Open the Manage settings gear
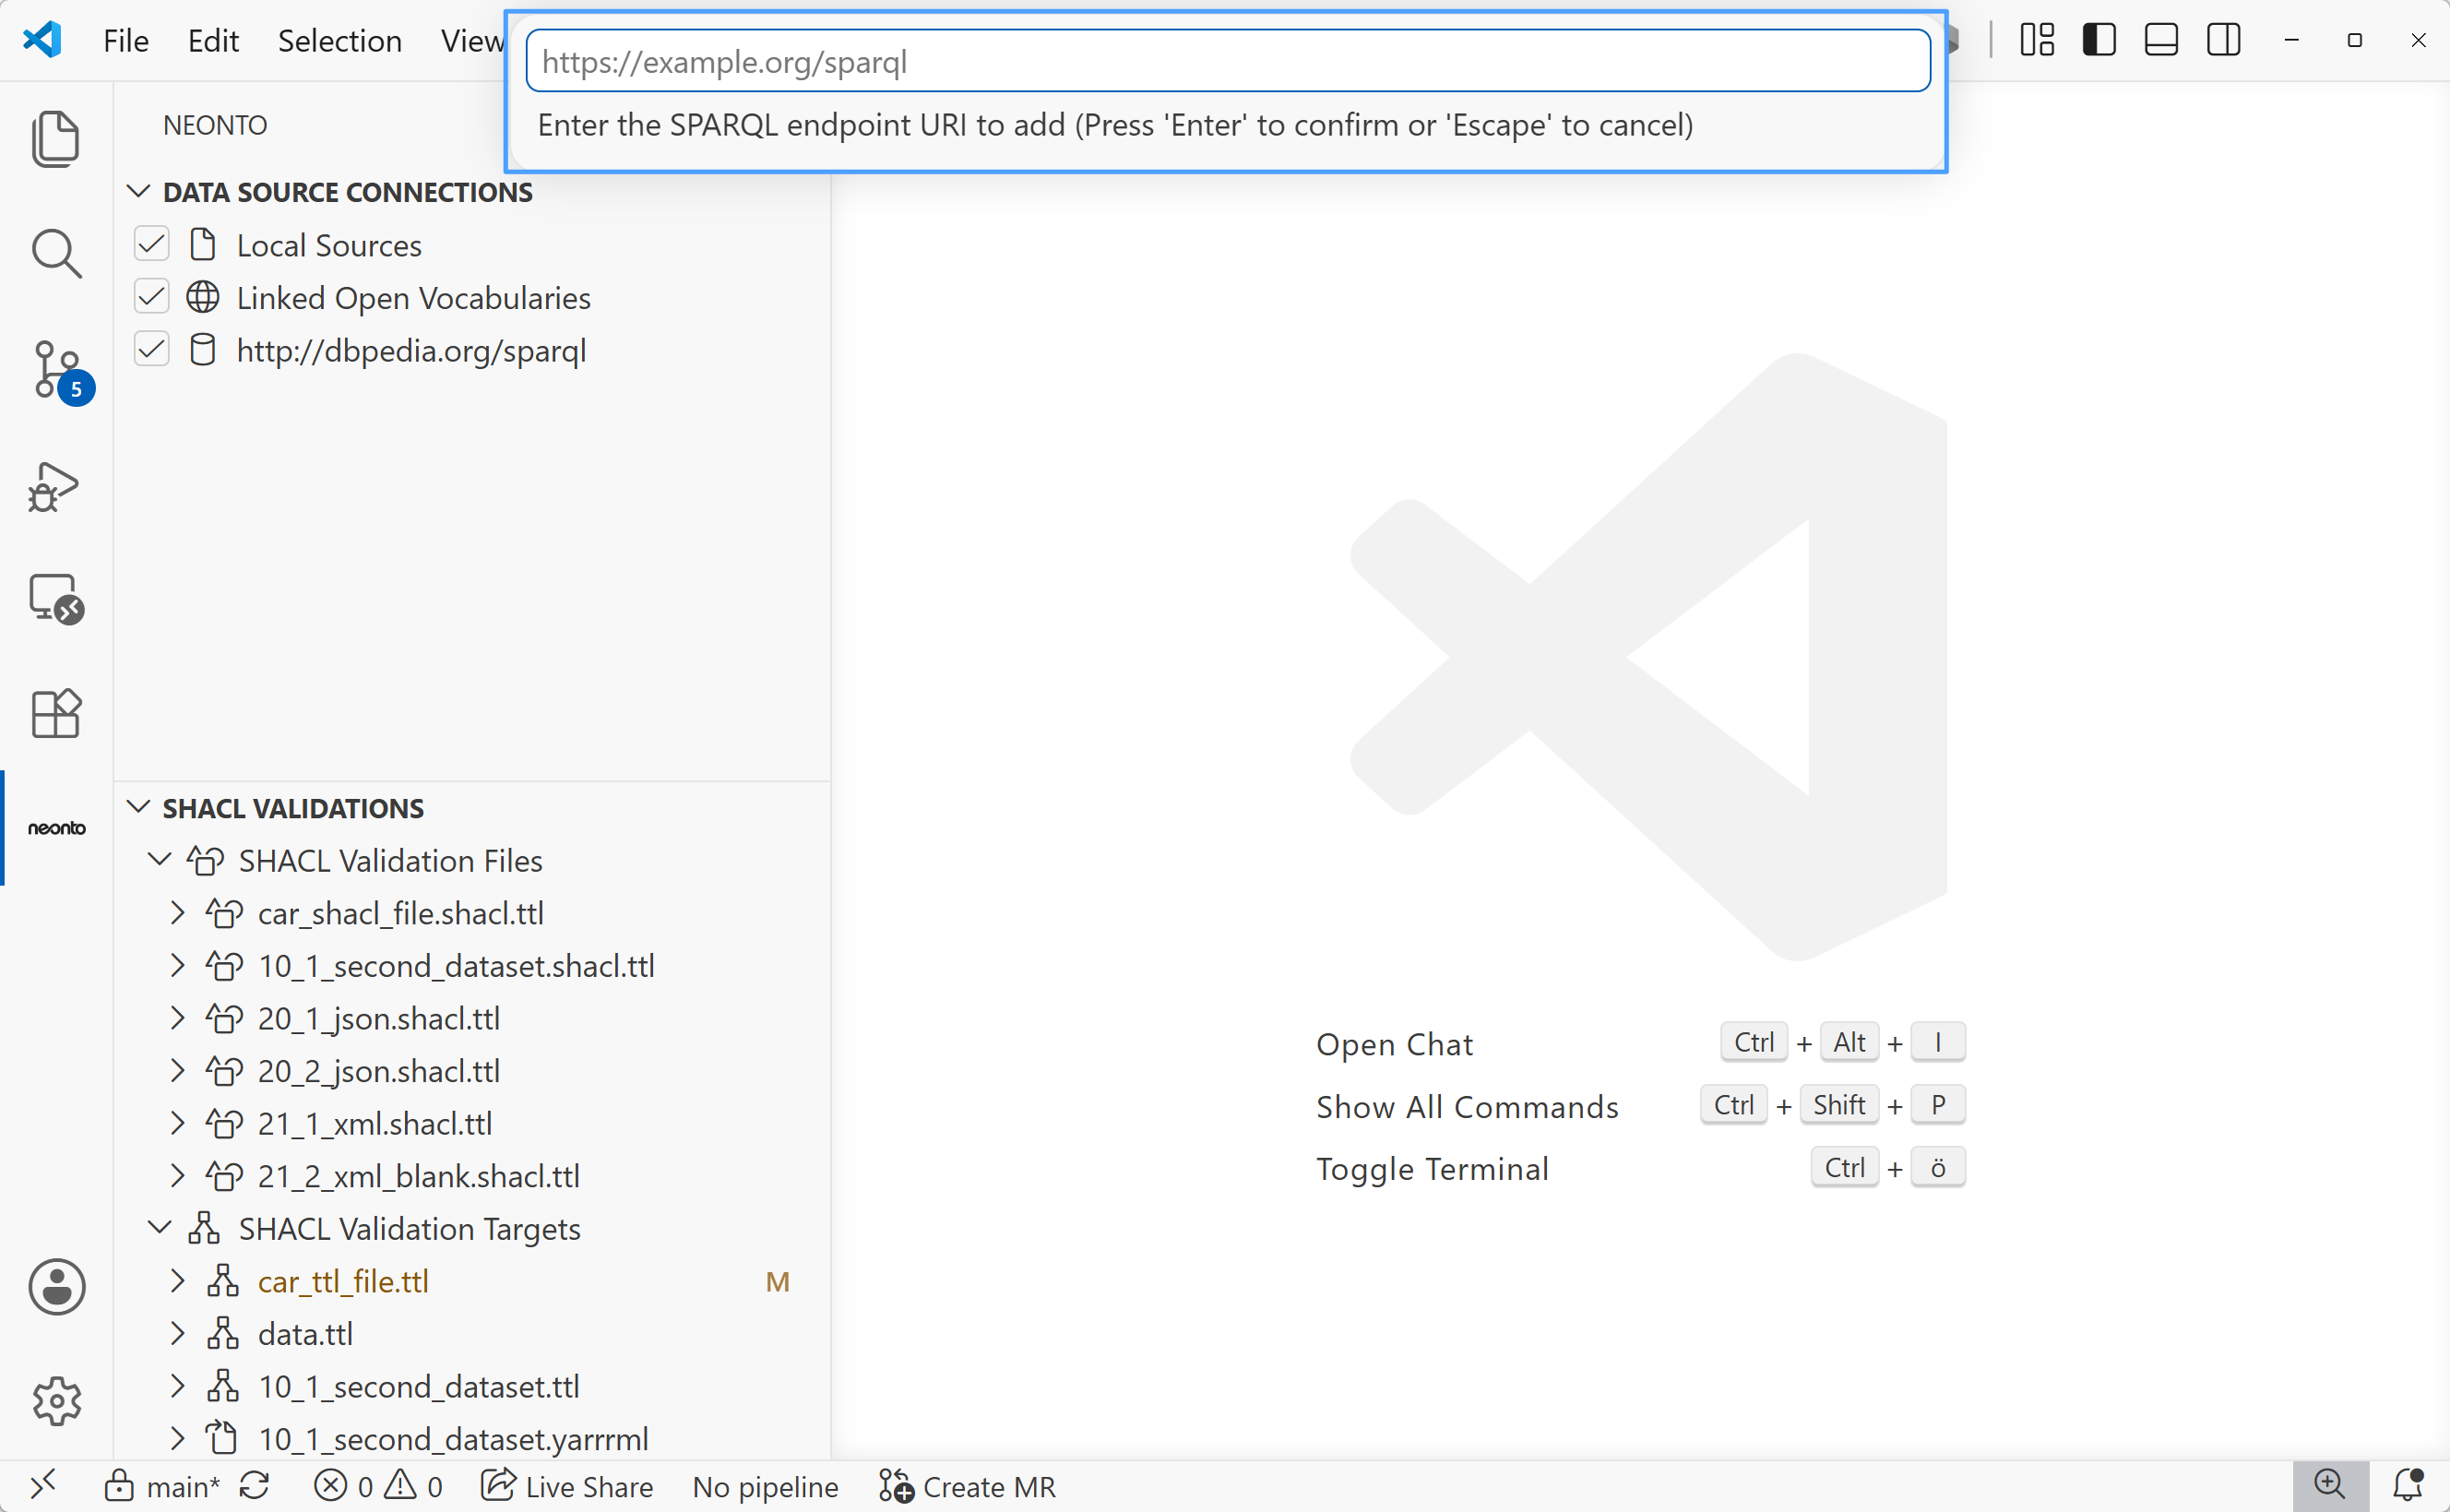Viewport: 2450px width, 1512px height. coord(56,1401)
